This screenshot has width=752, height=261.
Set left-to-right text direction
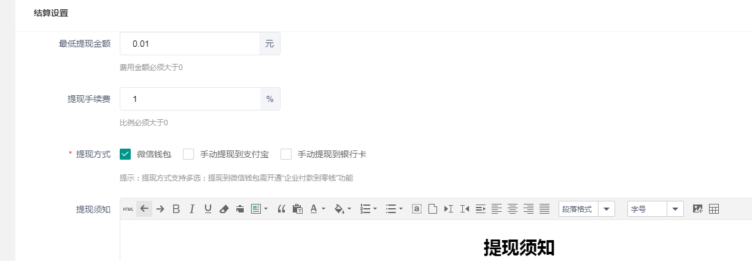click(x=448, y=209)
